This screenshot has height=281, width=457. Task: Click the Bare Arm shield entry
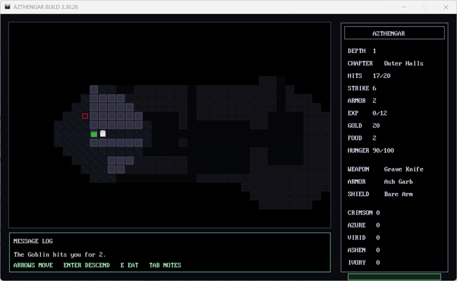coord(398,194)
